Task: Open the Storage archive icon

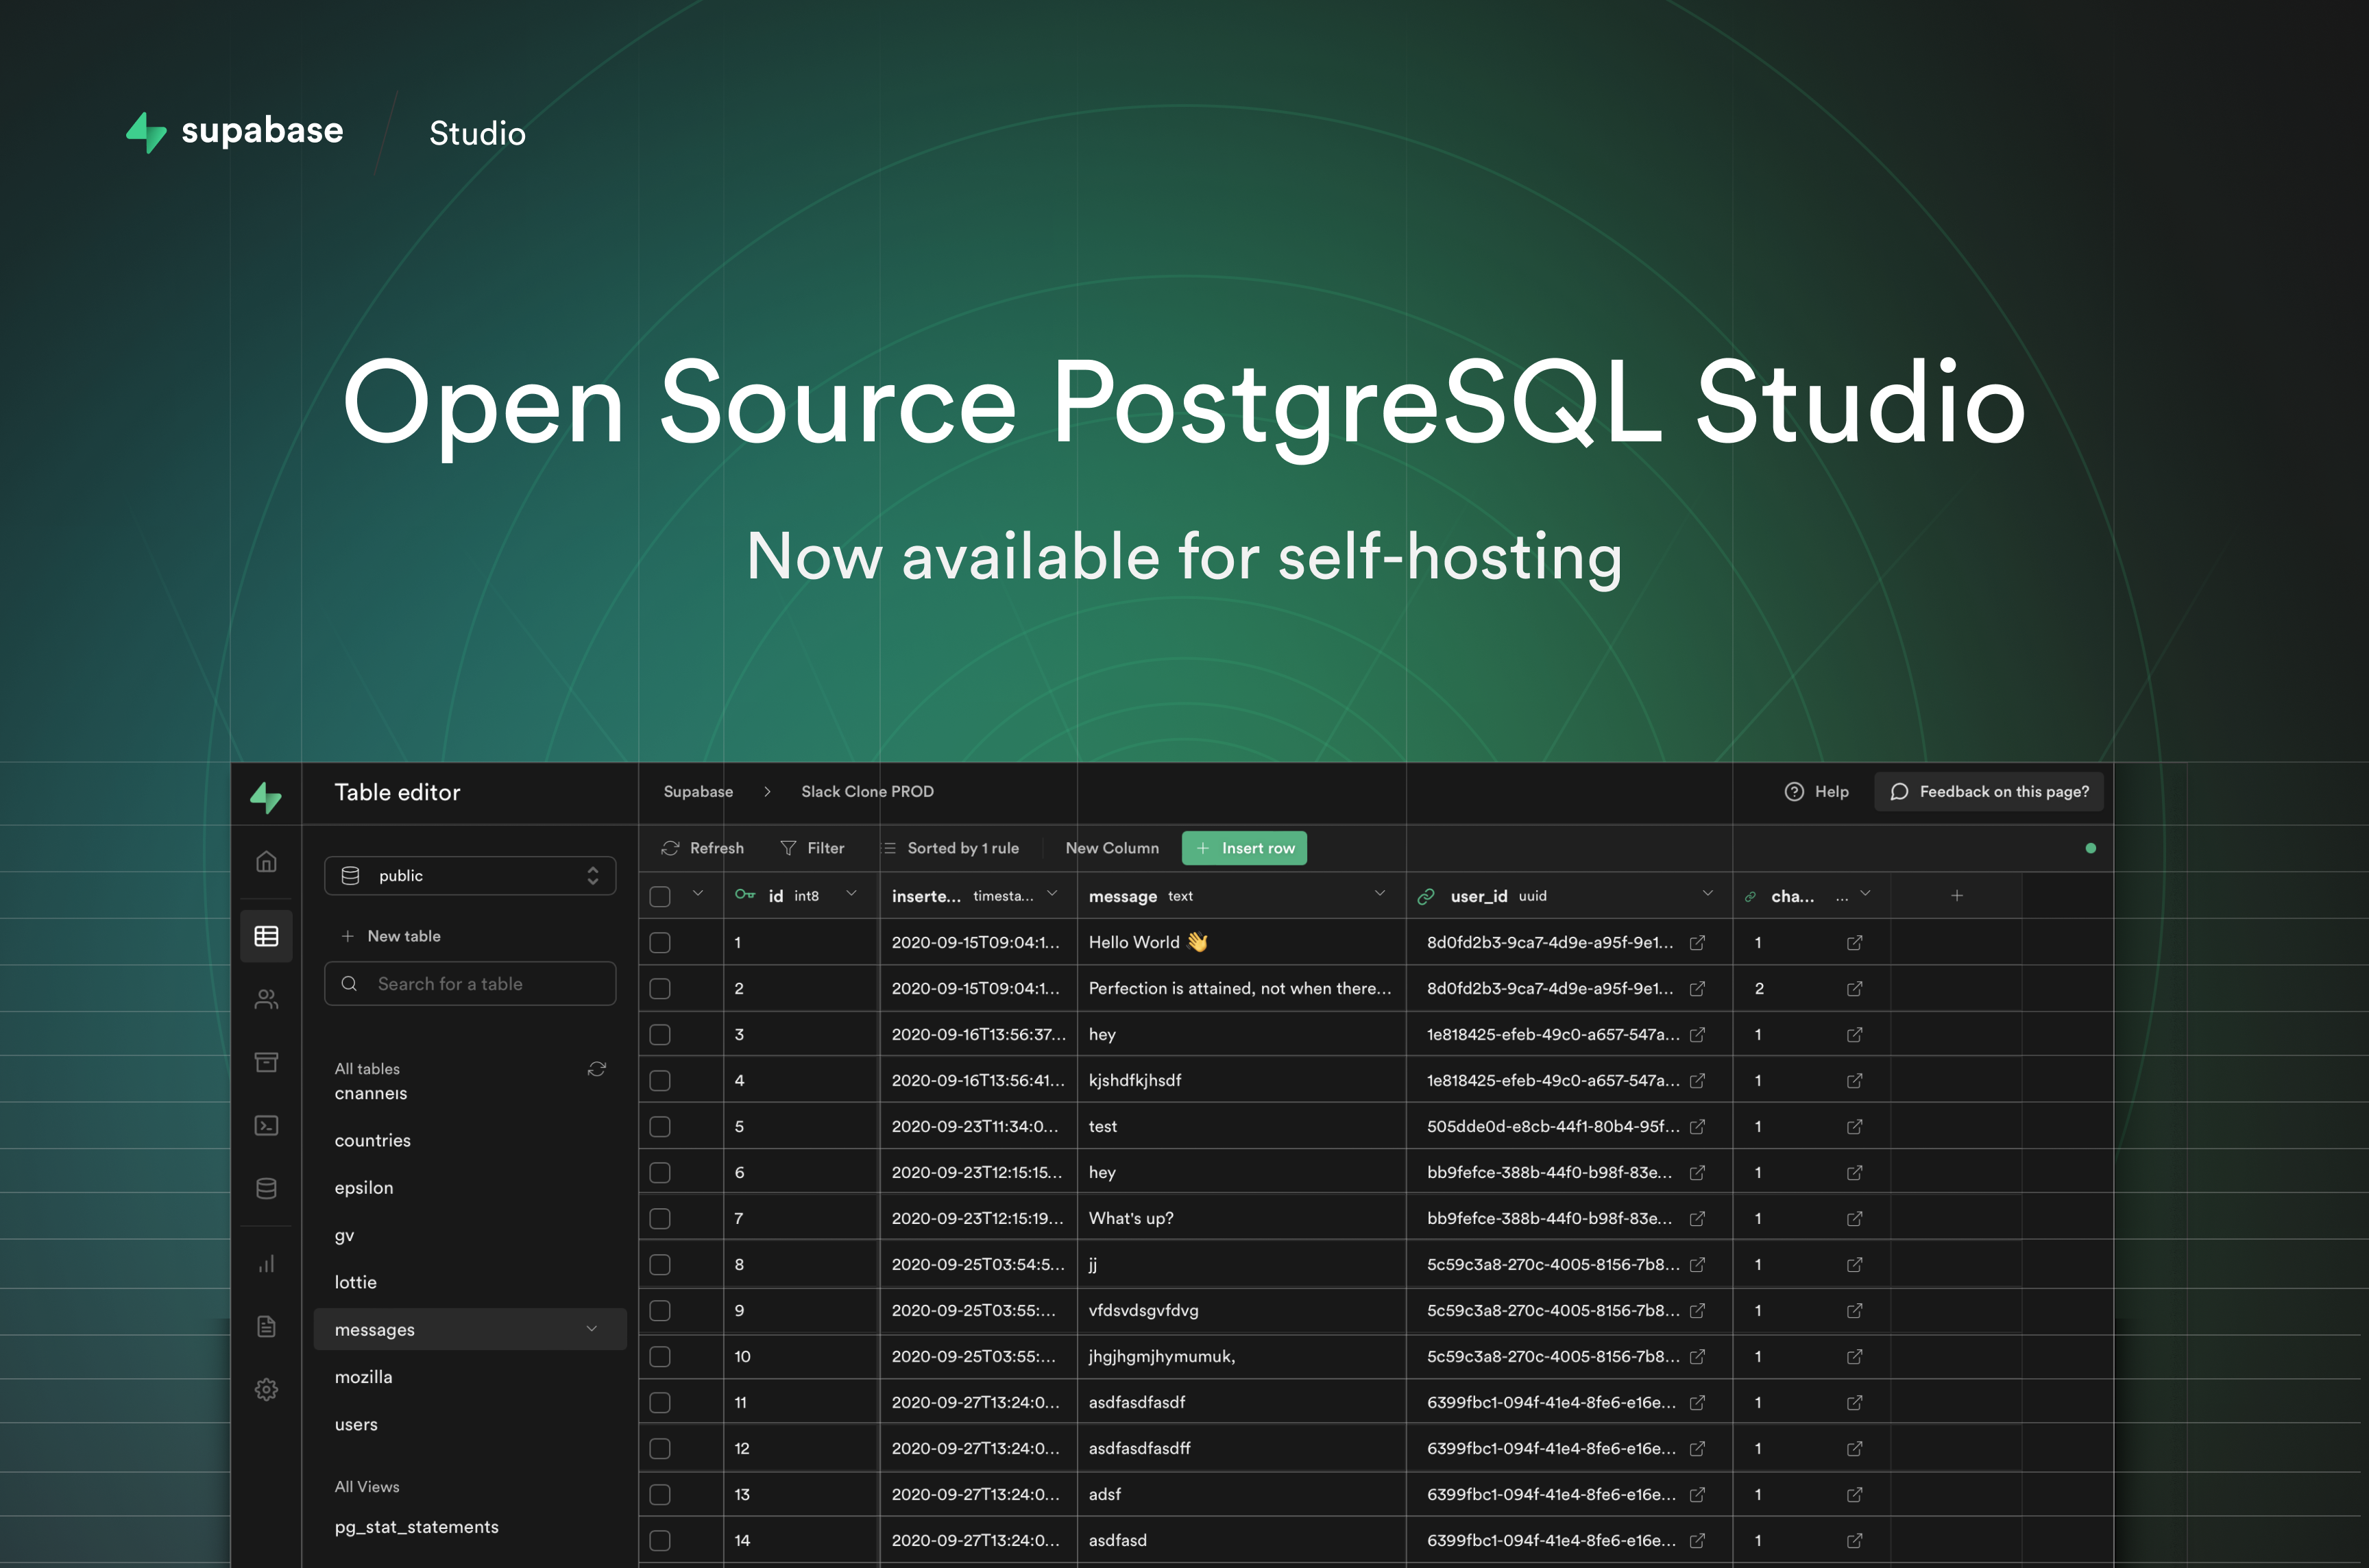Action: click(x=266, y=1062)
